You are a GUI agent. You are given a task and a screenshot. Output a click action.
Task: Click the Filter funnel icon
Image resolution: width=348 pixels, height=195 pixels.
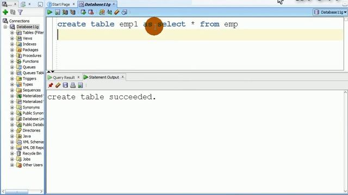click(20, 12)
